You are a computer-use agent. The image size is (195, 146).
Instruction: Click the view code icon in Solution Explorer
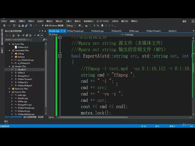(x=35, y=35)
